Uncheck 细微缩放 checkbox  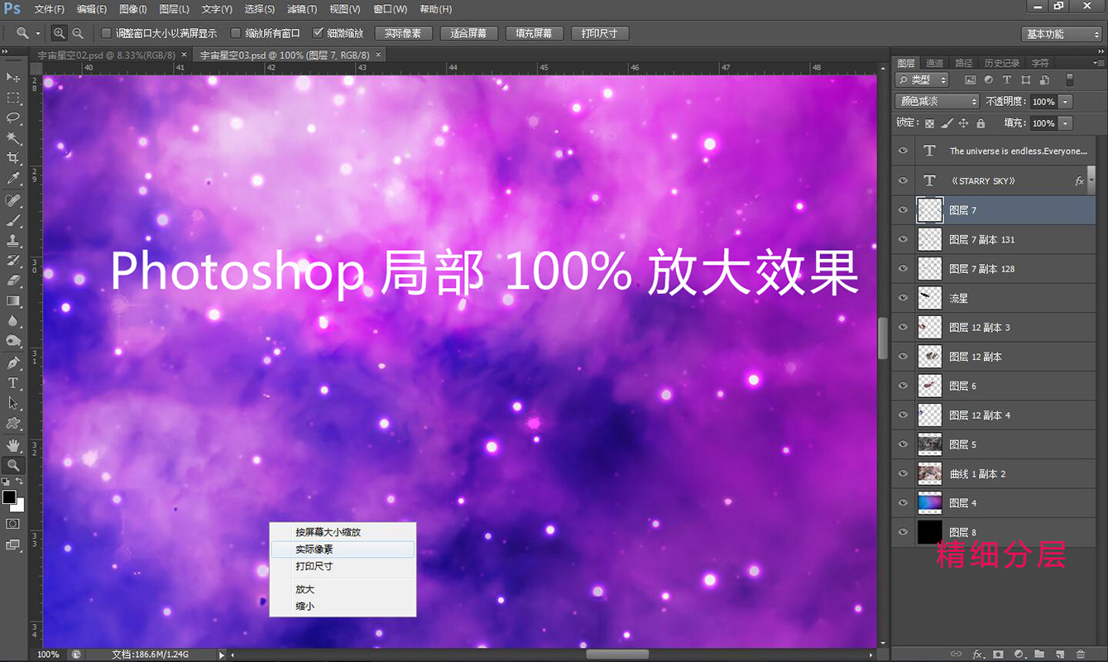point(318,34)
